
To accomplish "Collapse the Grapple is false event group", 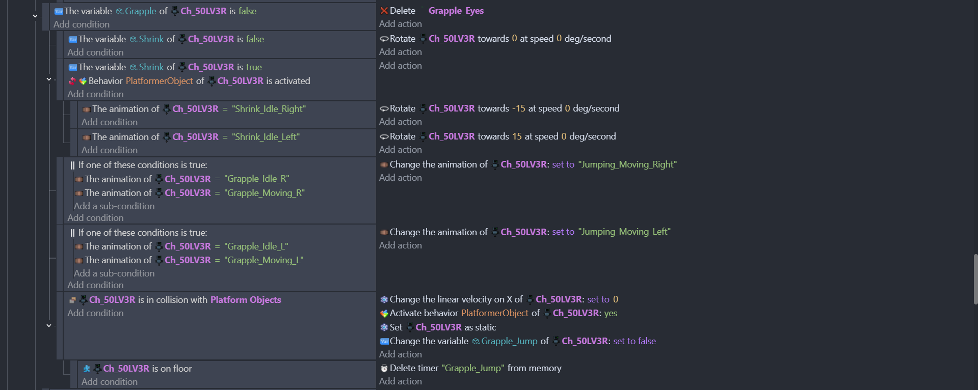I will click(x=35, y=16).
